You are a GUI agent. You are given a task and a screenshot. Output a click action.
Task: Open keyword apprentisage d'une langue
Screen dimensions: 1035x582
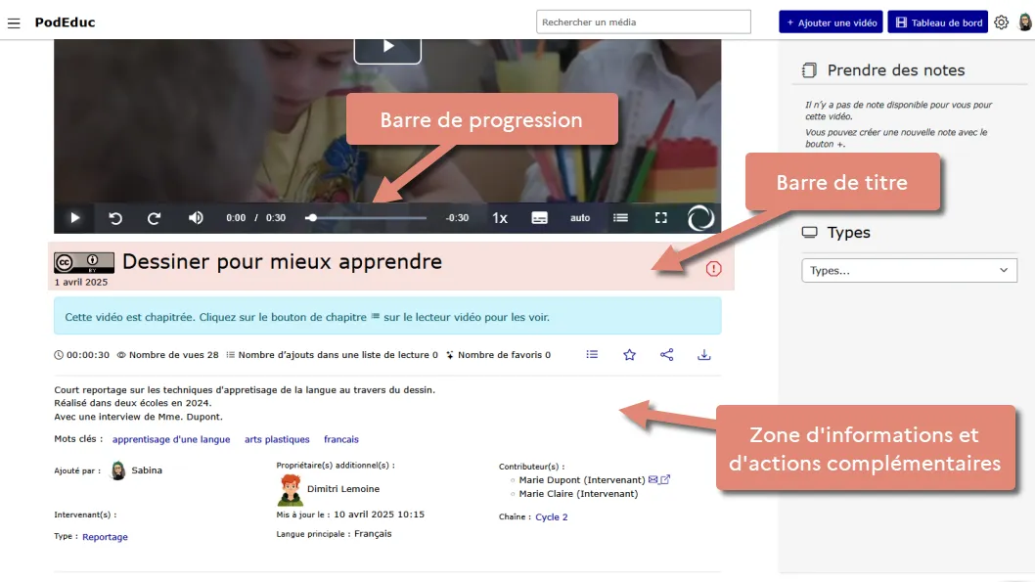click(171, 439)
